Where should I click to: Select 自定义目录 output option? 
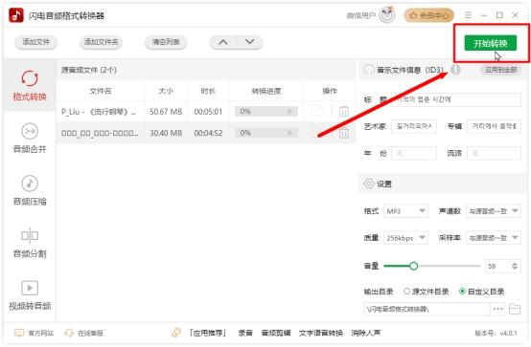coord(481,292)
